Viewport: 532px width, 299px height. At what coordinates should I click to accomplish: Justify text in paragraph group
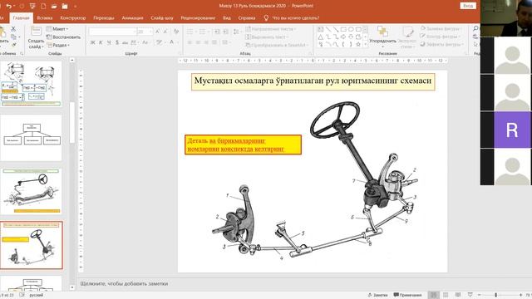point(214,42)
